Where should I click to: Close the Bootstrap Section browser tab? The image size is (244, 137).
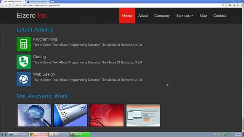coord(24,2)
